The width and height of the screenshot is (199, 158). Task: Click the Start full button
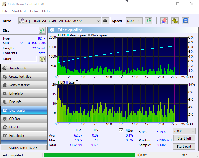[x=184, y=139]
